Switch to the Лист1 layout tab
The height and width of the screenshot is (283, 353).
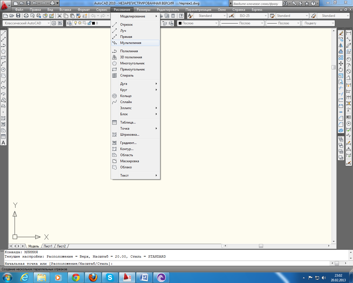pyautogui.click(x=48, y=246)
